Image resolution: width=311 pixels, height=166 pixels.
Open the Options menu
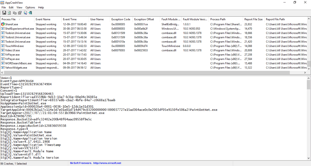pos(30,8)
